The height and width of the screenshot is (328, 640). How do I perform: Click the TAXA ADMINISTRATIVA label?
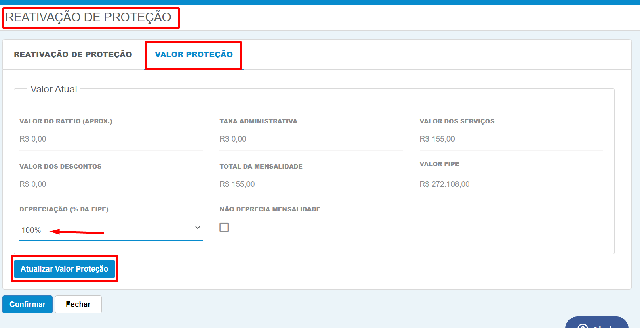[x=259, y=121]
